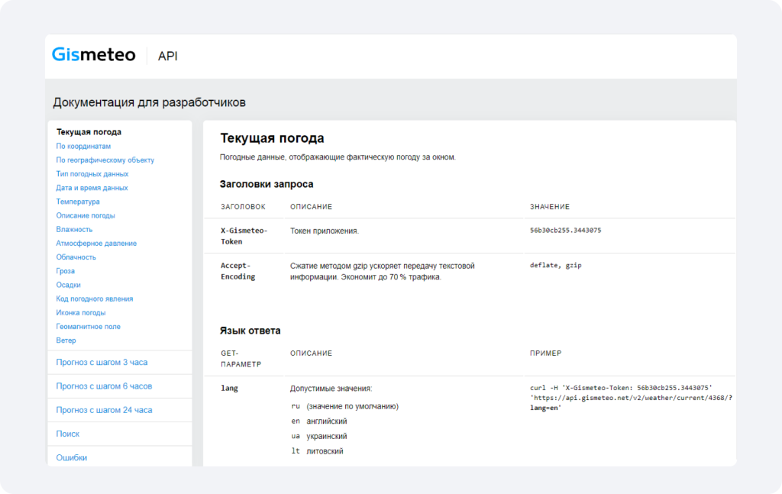Image resolution: width=782 pixels, height=494 pixels.
Task: Click the Язык ответа heading
Action: (250, 331)
